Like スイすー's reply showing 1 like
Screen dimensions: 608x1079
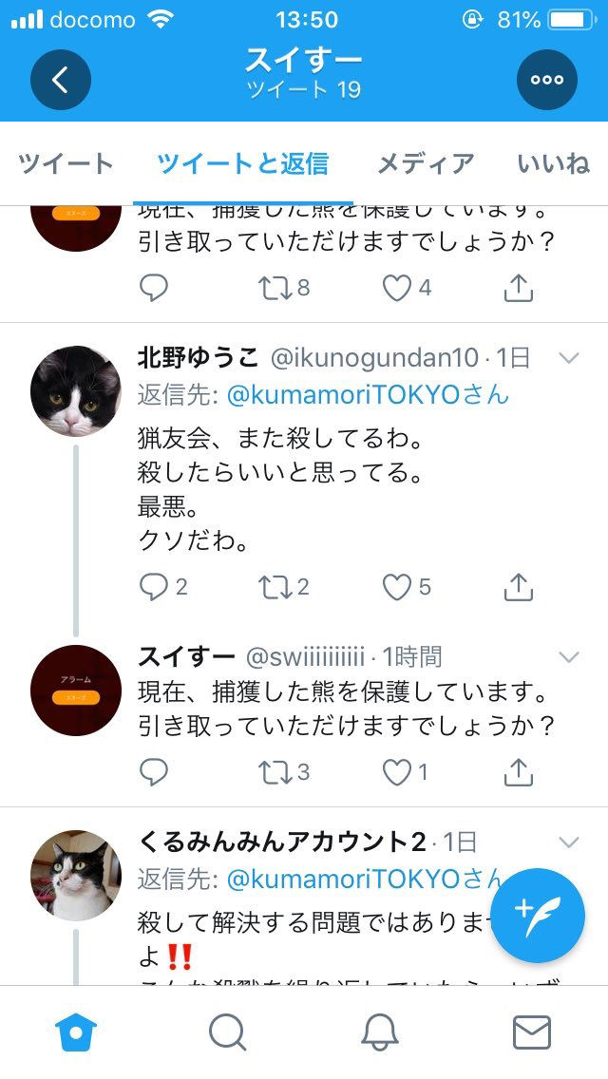point(396,773)
